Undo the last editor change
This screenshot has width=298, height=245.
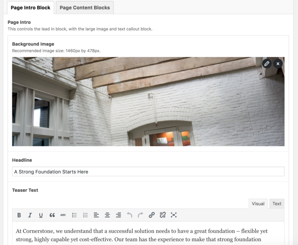tap(129, 215)
